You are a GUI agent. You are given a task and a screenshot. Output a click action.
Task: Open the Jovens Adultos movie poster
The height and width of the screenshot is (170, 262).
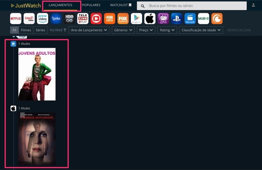tap(37, 74)
